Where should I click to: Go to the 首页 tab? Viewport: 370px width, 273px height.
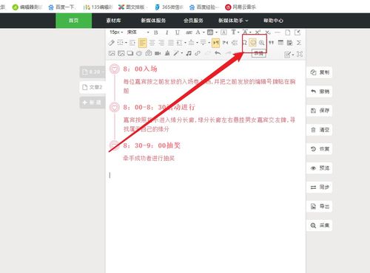tap(73, 21)
